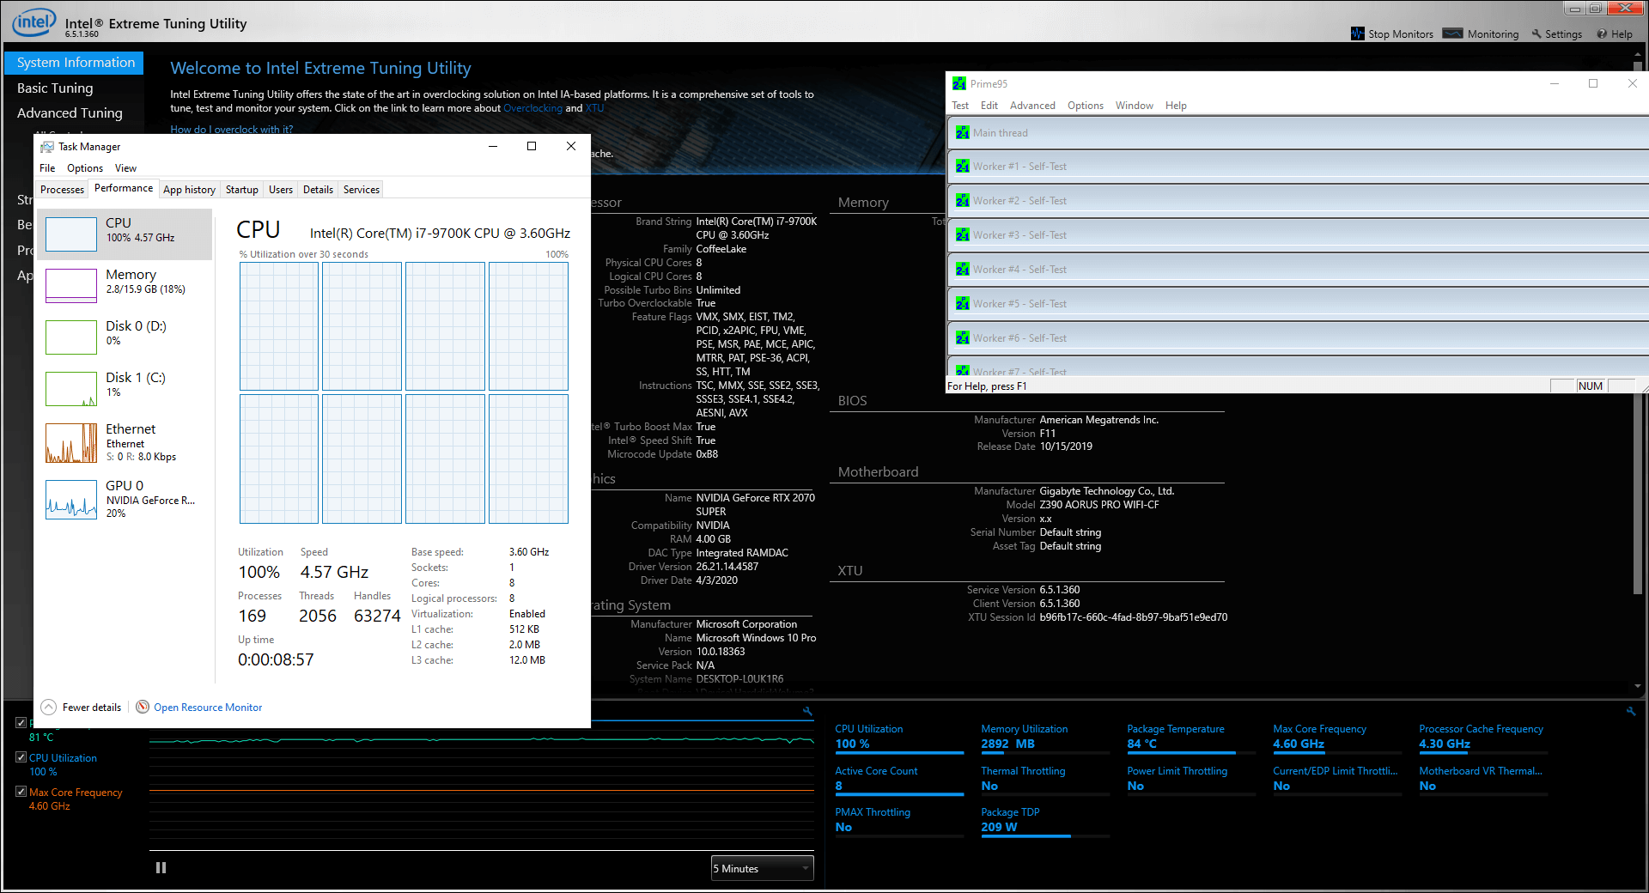
Task: Click the Help question mark icon
Action: (1602, 34)
